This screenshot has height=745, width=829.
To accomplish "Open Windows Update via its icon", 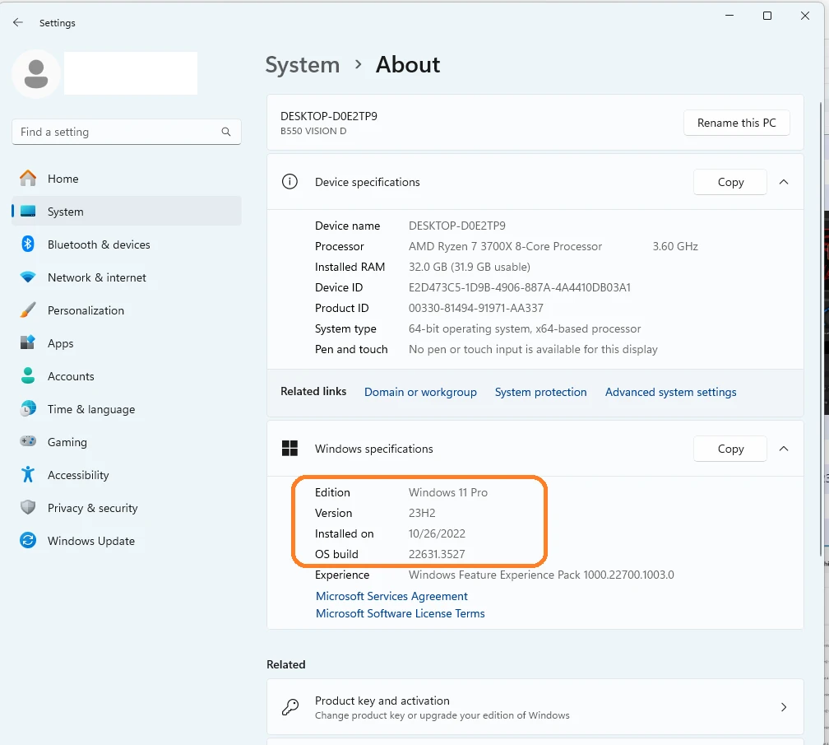I will pyautogui.click(x=28, y=541).
